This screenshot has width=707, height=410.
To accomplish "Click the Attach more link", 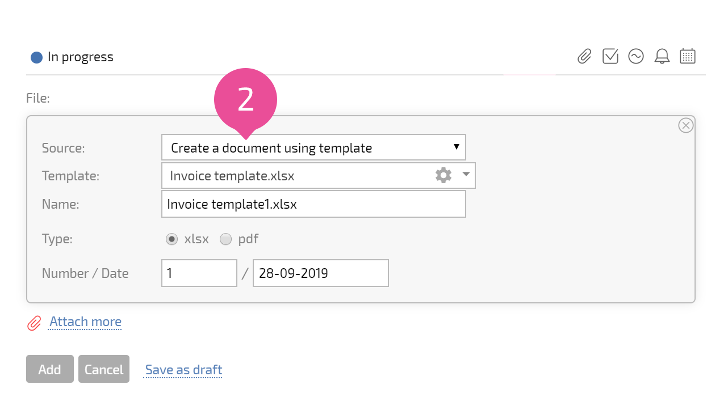I will tap(85, 322).
